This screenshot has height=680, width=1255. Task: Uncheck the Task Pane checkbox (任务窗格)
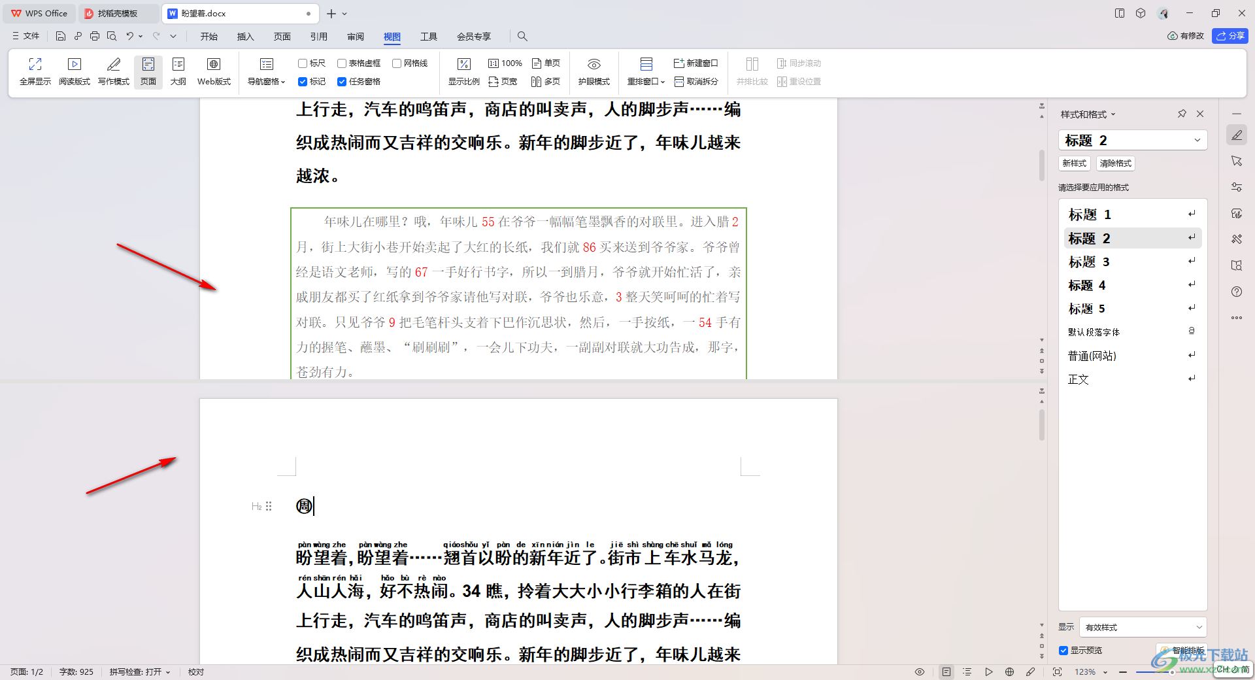coord(342,82)
